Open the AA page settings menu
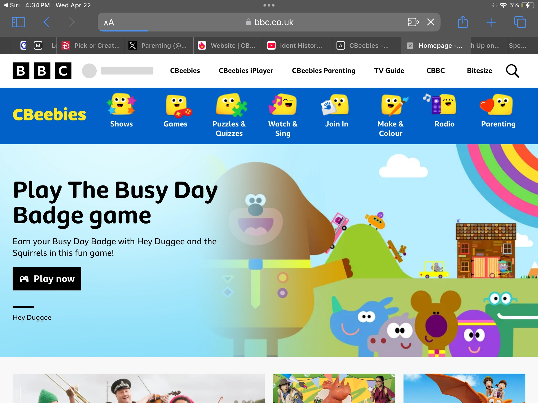Screen dimensions: 538x403 [109, 23]
